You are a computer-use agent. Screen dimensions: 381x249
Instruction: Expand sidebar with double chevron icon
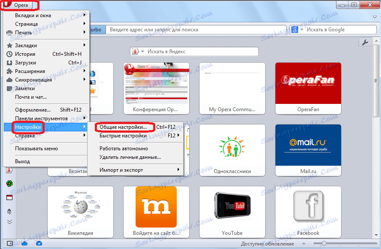click(x=9, y=222)
